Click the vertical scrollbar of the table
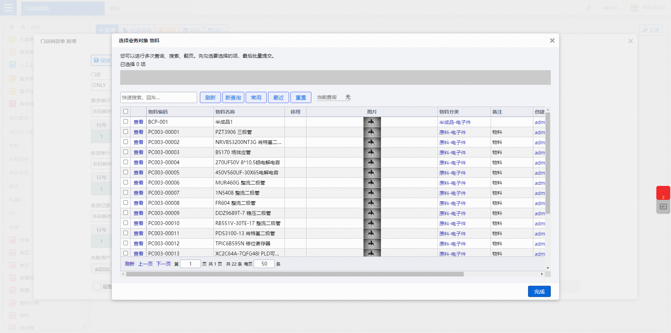Viewport: 671px width, 333px height. coord(548,163)
